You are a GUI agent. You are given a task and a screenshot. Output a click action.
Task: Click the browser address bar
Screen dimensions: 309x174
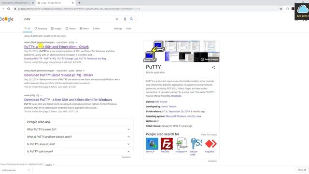click(146, 9)
